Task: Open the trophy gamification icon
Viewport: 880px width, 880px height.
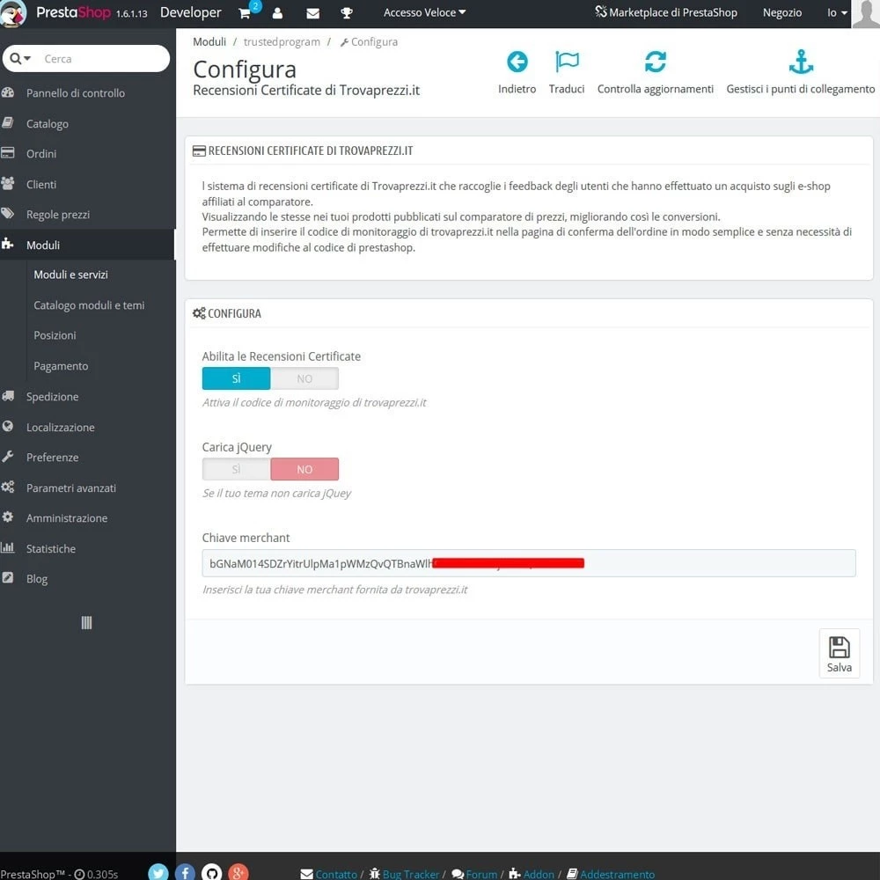Action: (347, 13)
